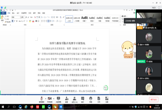Toggle Bold formatting

pos(13,21)
